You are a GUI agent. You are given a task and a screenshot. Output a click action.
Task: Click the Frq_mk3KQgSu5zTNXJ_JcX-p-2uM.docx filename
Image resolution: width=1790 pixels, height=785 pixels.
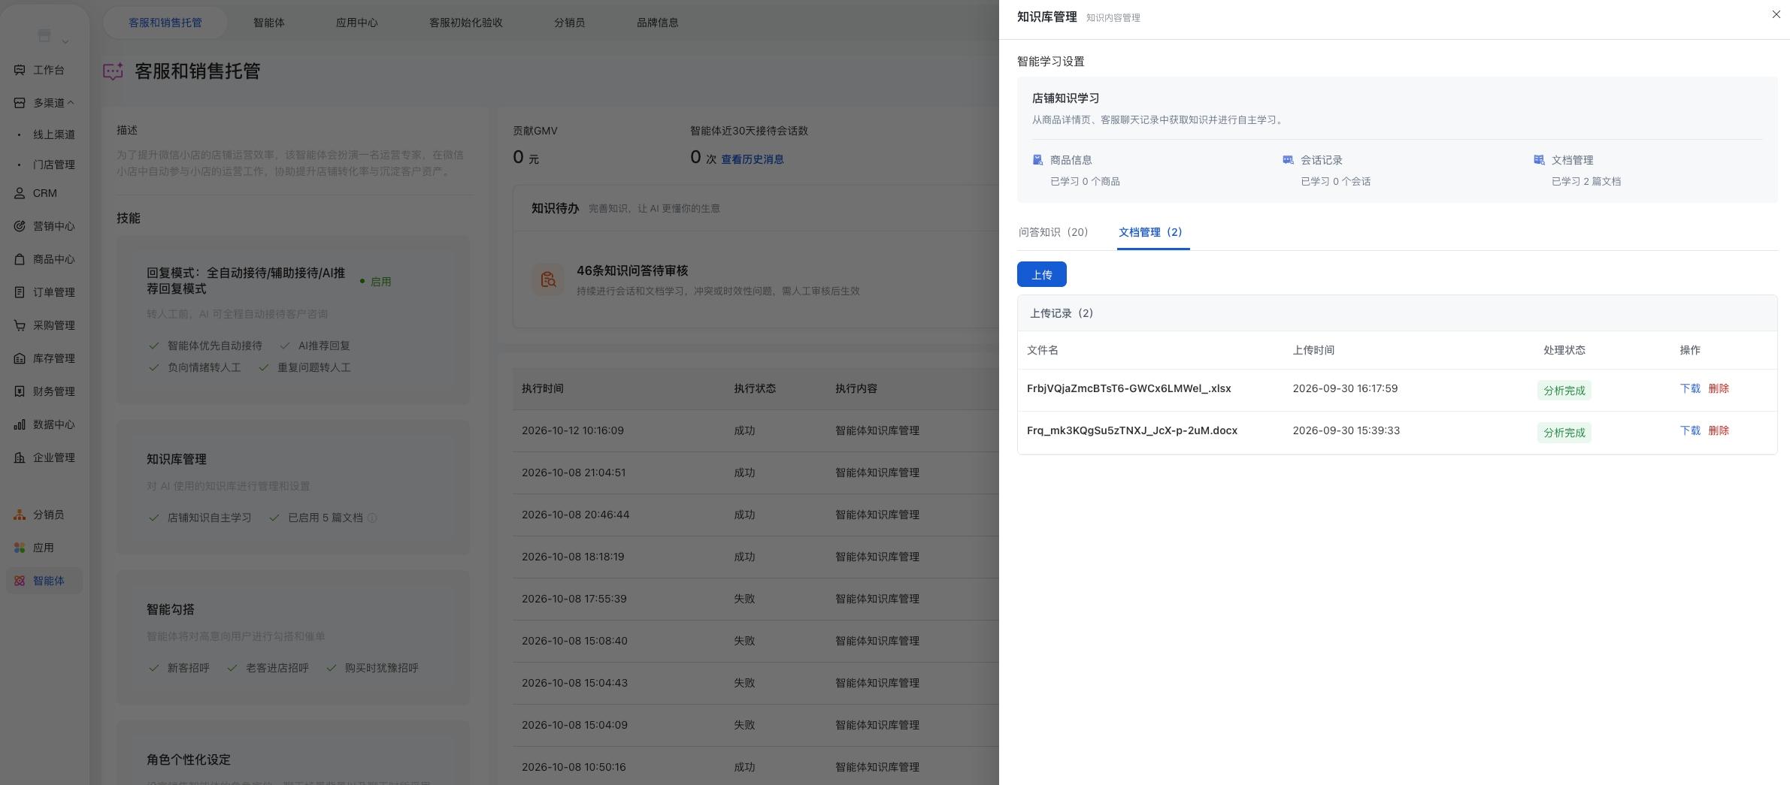pos(1132,430)
